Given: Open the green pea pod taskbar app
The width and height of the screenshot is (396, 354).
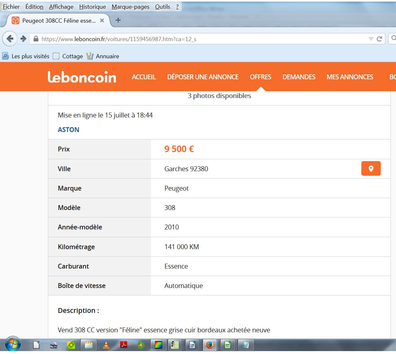Looking at the screenshot, I should [71, 345].
